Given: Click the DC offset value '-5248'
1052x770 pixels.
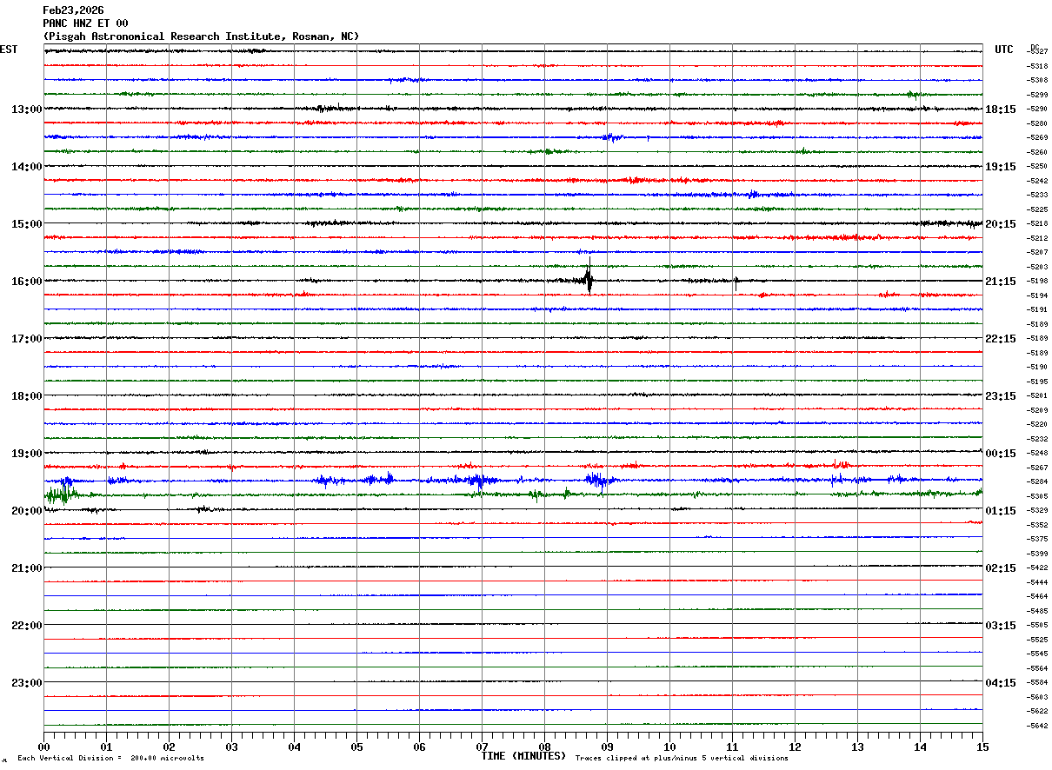Looking at the screenshot, I should point(1037,453).
